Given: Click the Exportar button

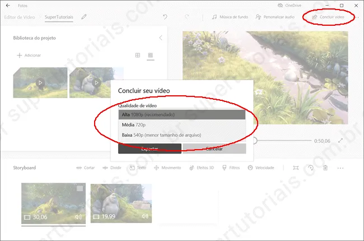Looking at the screenshot, I should [150, 149].
